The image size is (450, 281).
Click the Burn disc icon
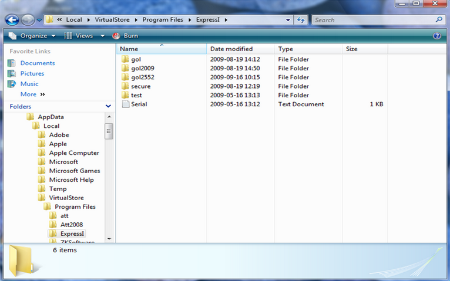pyautogui.click(x=116, y=36)
